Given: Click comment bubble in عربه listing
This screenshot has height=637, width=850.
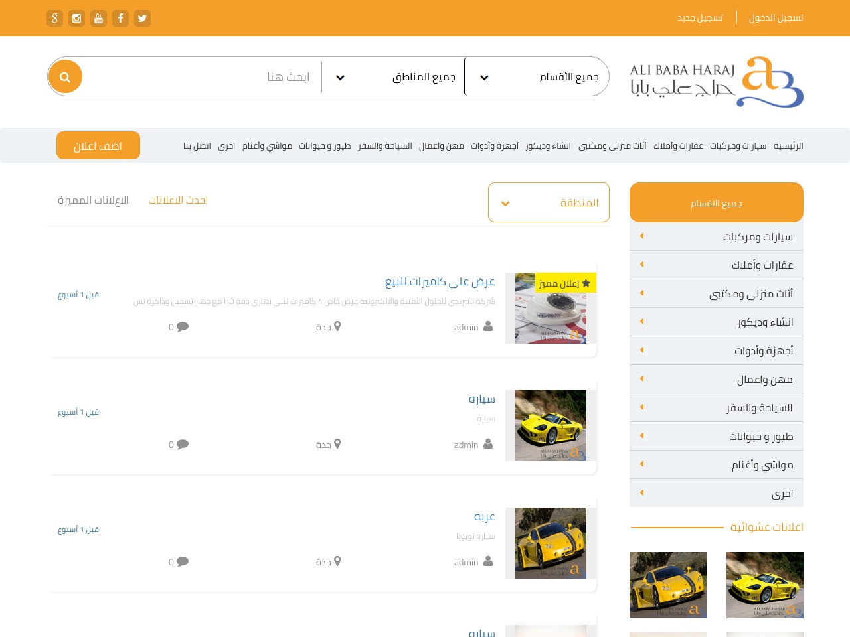Looking at the screenshot, I should click(183, 561).
